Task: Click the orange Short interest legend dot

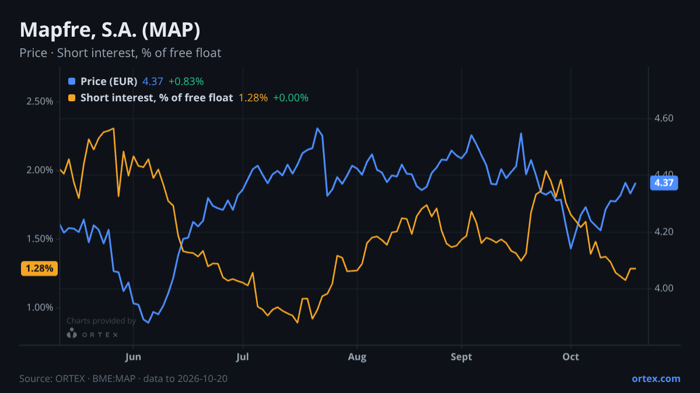Action: click(x=72, y=98)
